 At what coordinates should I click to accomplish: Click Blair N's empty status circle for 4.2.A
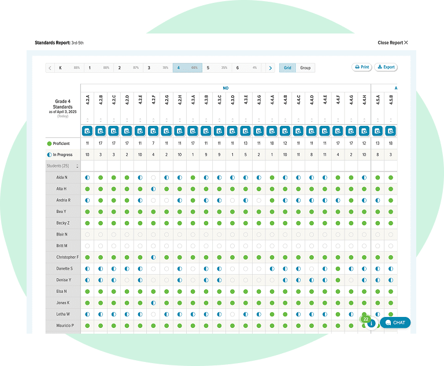click(87, 234)
